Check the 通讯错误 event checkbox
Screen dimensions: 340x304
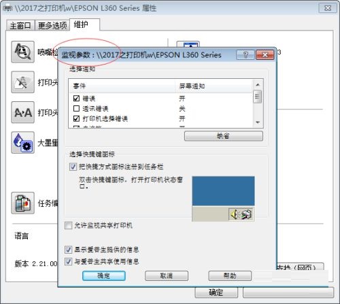76,108
